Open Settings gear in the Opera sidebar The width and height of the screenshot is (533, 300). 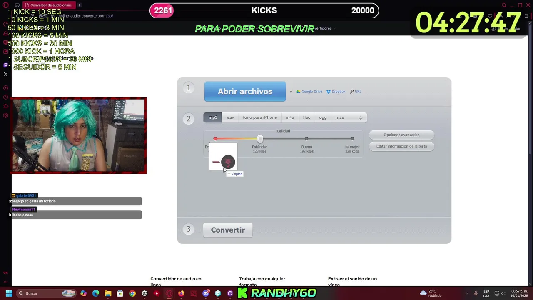(5, 115)
